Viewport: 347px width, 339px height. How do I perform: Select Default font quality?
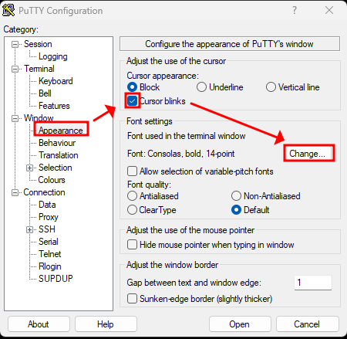click(236, 210)
